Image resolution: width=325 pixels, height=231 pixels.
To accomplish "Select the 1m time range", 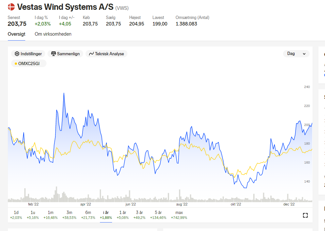I will pyautogui.click(x=50, y=215).
